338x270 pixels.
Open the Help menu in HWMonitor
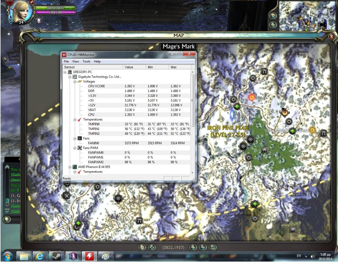click(97, 61)
